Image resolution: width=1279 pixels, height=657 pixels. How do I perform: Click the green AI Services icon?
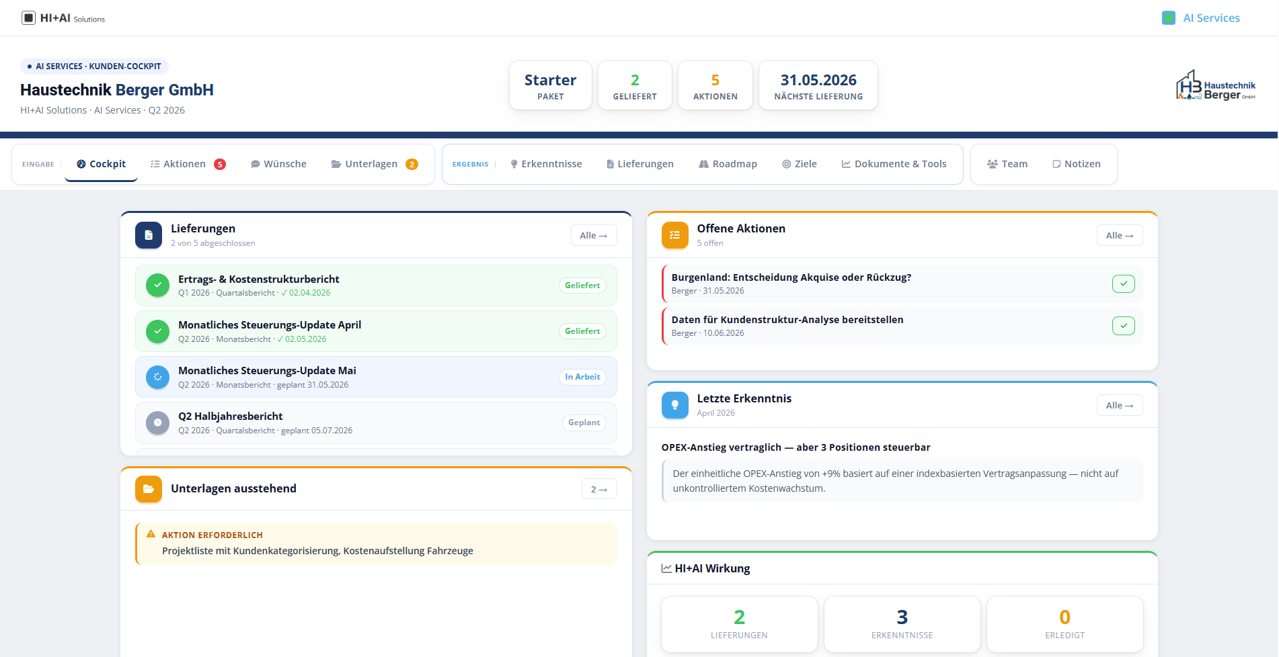coord(1169,18)
